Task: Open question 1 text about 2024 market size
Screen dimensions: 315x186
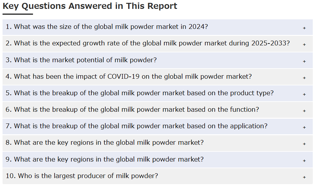Action: point(107,27)
